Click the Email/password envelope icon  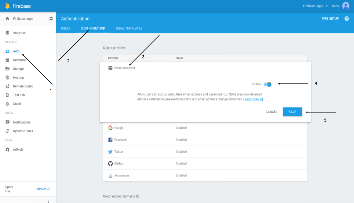[110, 68]
